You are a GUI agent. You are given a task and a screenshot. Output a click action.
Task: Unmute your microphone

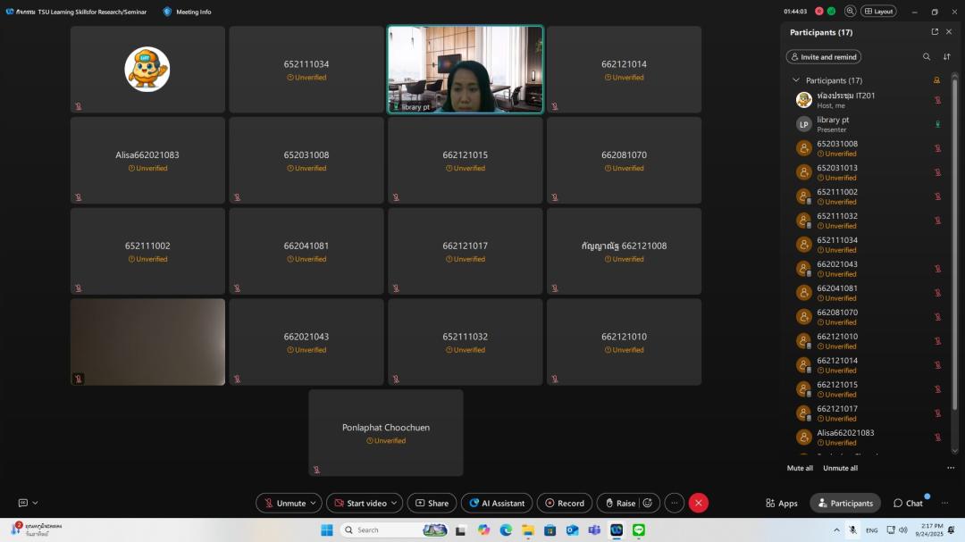(283, 503)
